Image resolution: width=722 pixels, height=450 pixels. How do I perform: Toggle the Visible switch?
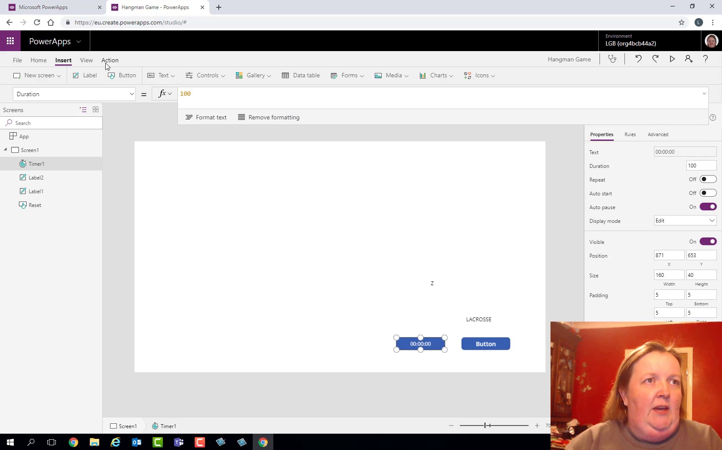(x=708, y=241)
